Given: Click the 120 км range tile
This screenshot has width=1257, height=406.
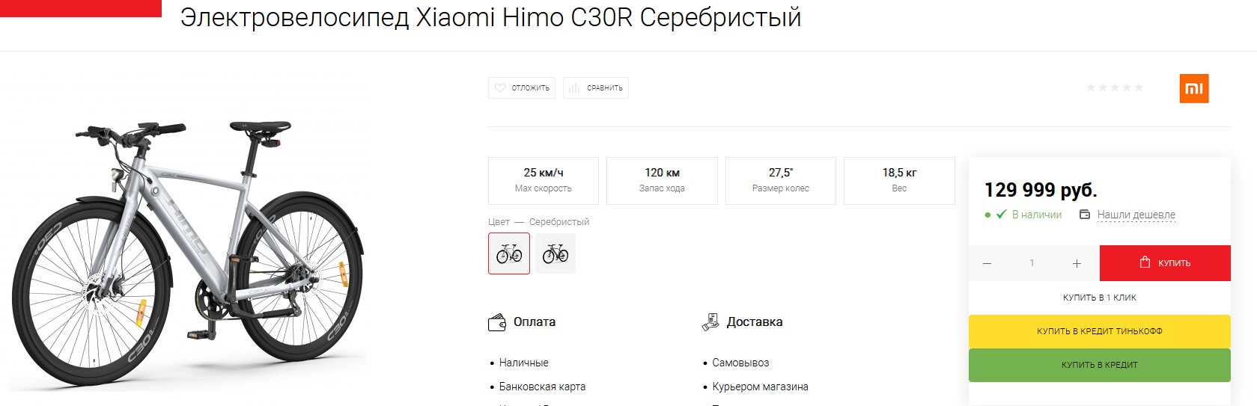Looking at the screenshot, I should pos(662,181).
